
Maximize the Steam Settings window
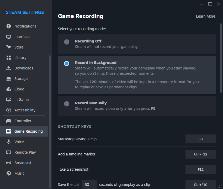point(210,4)
